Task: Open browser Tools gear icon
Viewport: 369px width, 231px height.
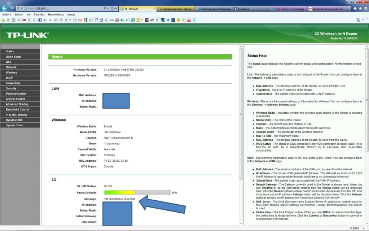Action: [365, 8]
